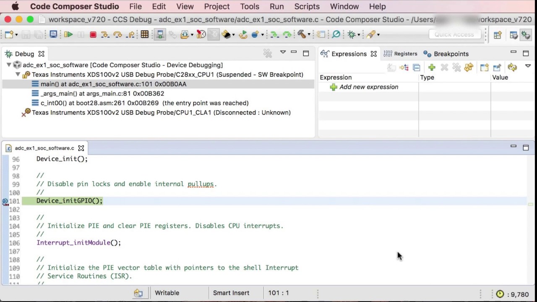Click the green plus Add Expression icon

(432, 67)
